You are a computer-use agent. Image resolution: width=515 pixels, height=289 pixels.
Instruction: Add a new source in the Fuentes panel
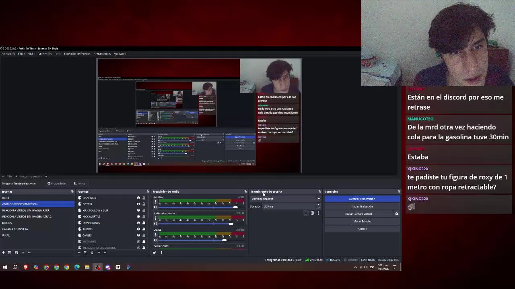pyautogui.click(x=79, y=252)
